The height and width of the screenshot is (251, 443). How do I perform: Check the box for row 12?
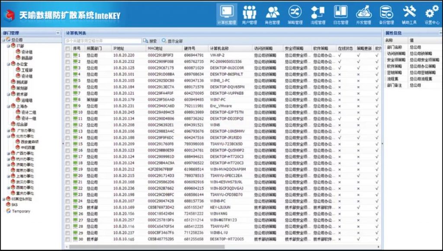(67, 125)
